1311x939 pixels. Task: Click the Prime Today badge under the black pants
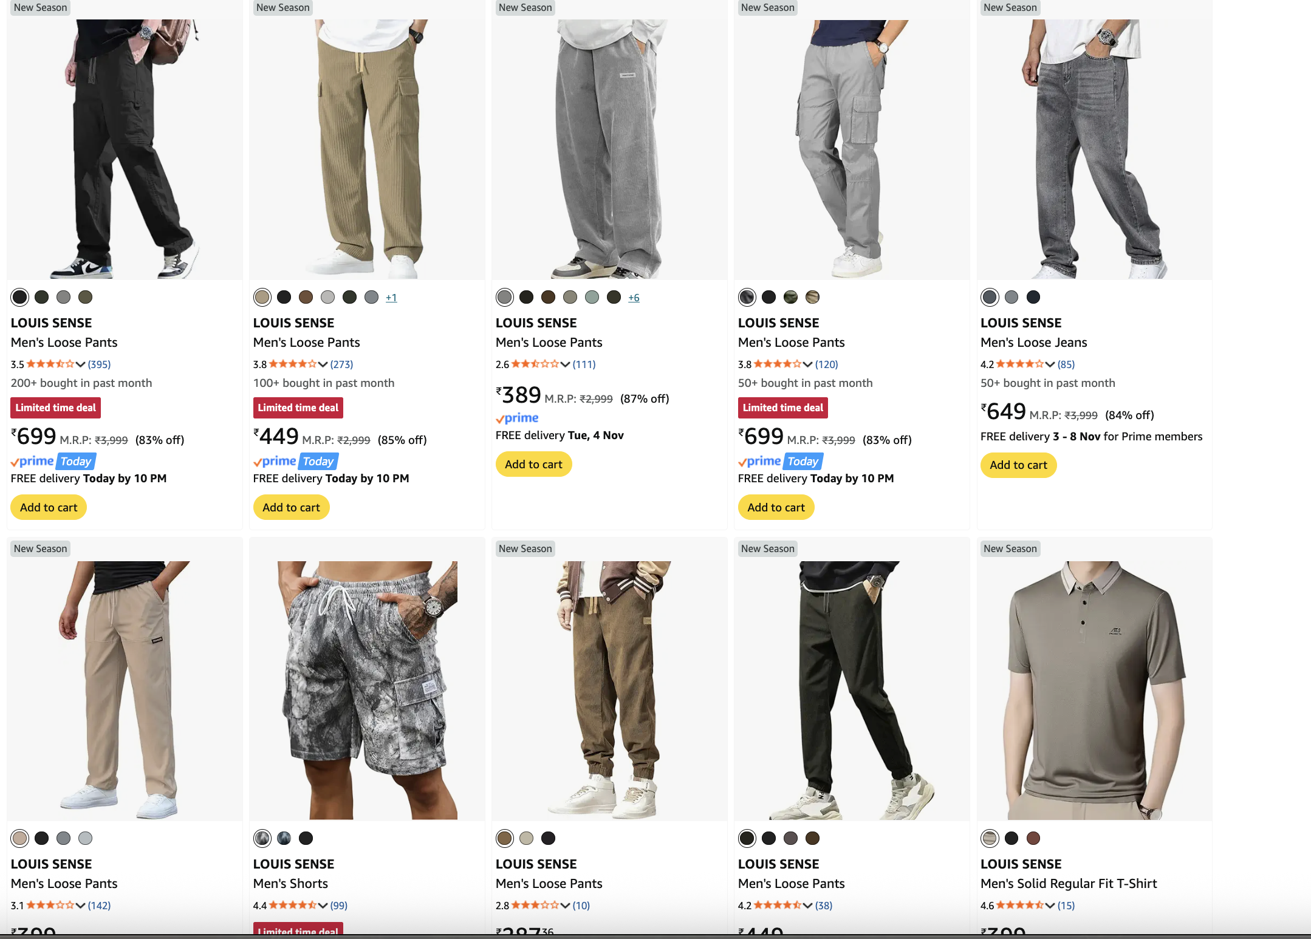pyautogui.click(x=53, y=461)
